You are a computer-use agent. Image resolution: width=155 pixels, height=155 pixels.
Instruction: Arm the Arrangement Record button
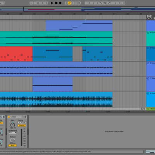click(60, 3)
